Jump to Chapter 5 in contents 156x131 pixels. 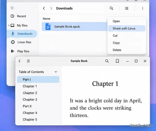point(30,120)
